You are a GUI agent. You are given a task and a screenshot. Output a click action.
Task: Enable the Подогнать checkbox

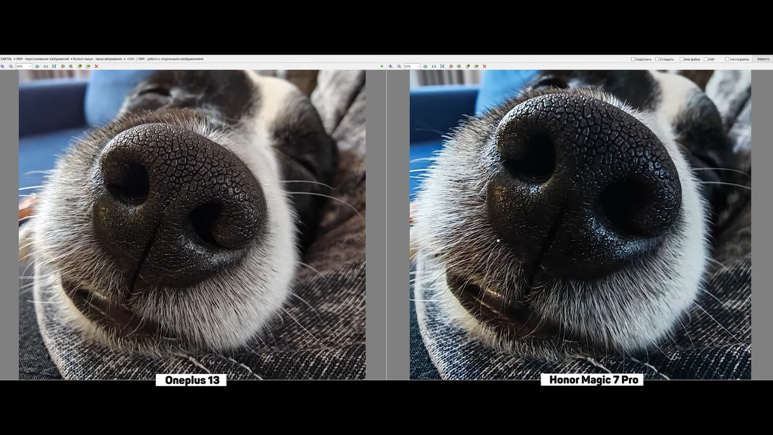click(x=633, y=59)
